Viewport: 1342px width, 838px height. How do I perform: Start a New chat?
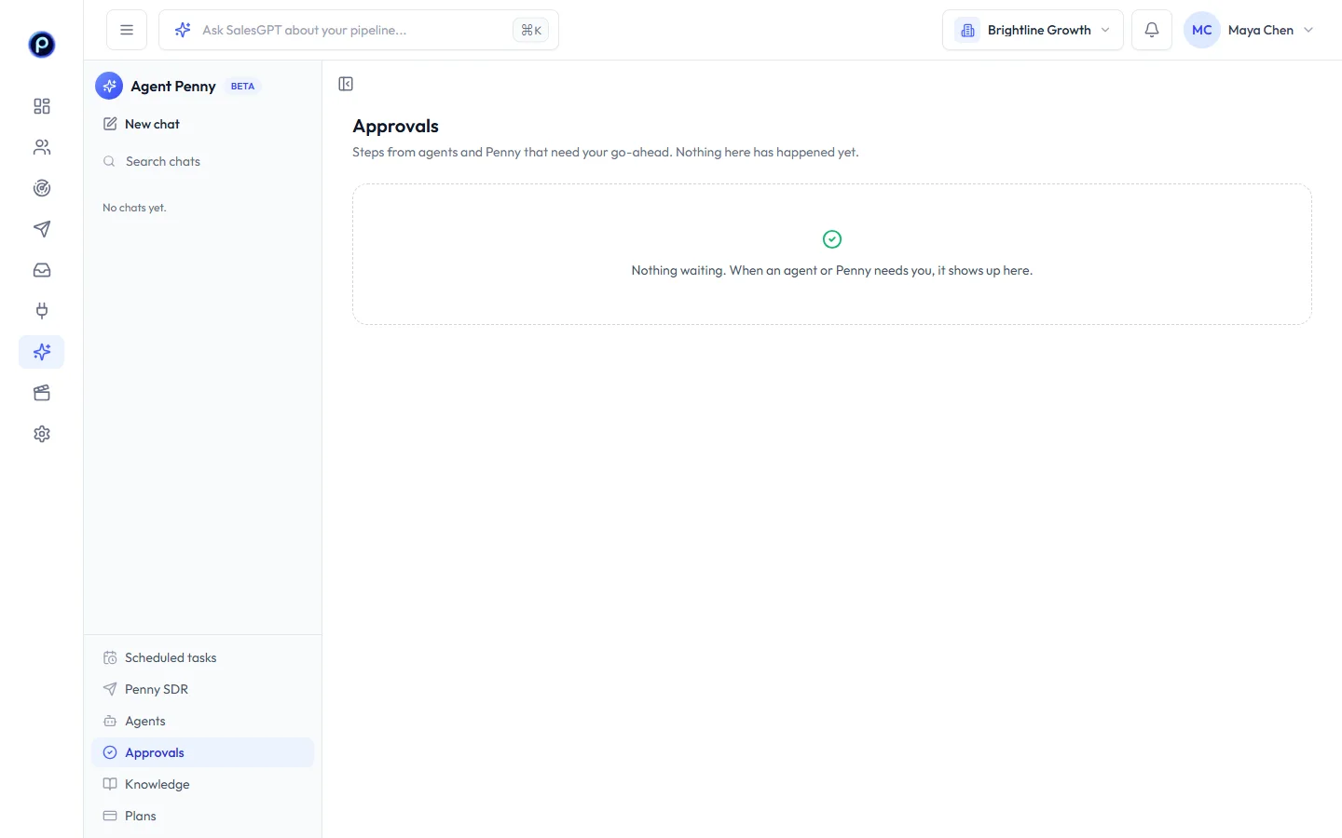point(203,124)
